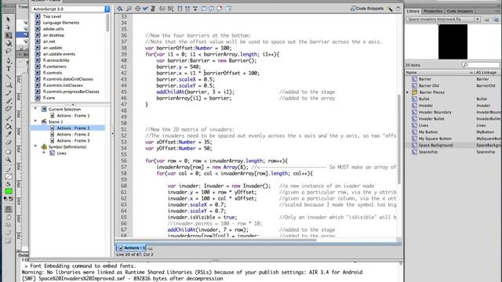
Task: Collapse the Scene 1 tree node
Action: 35,121
